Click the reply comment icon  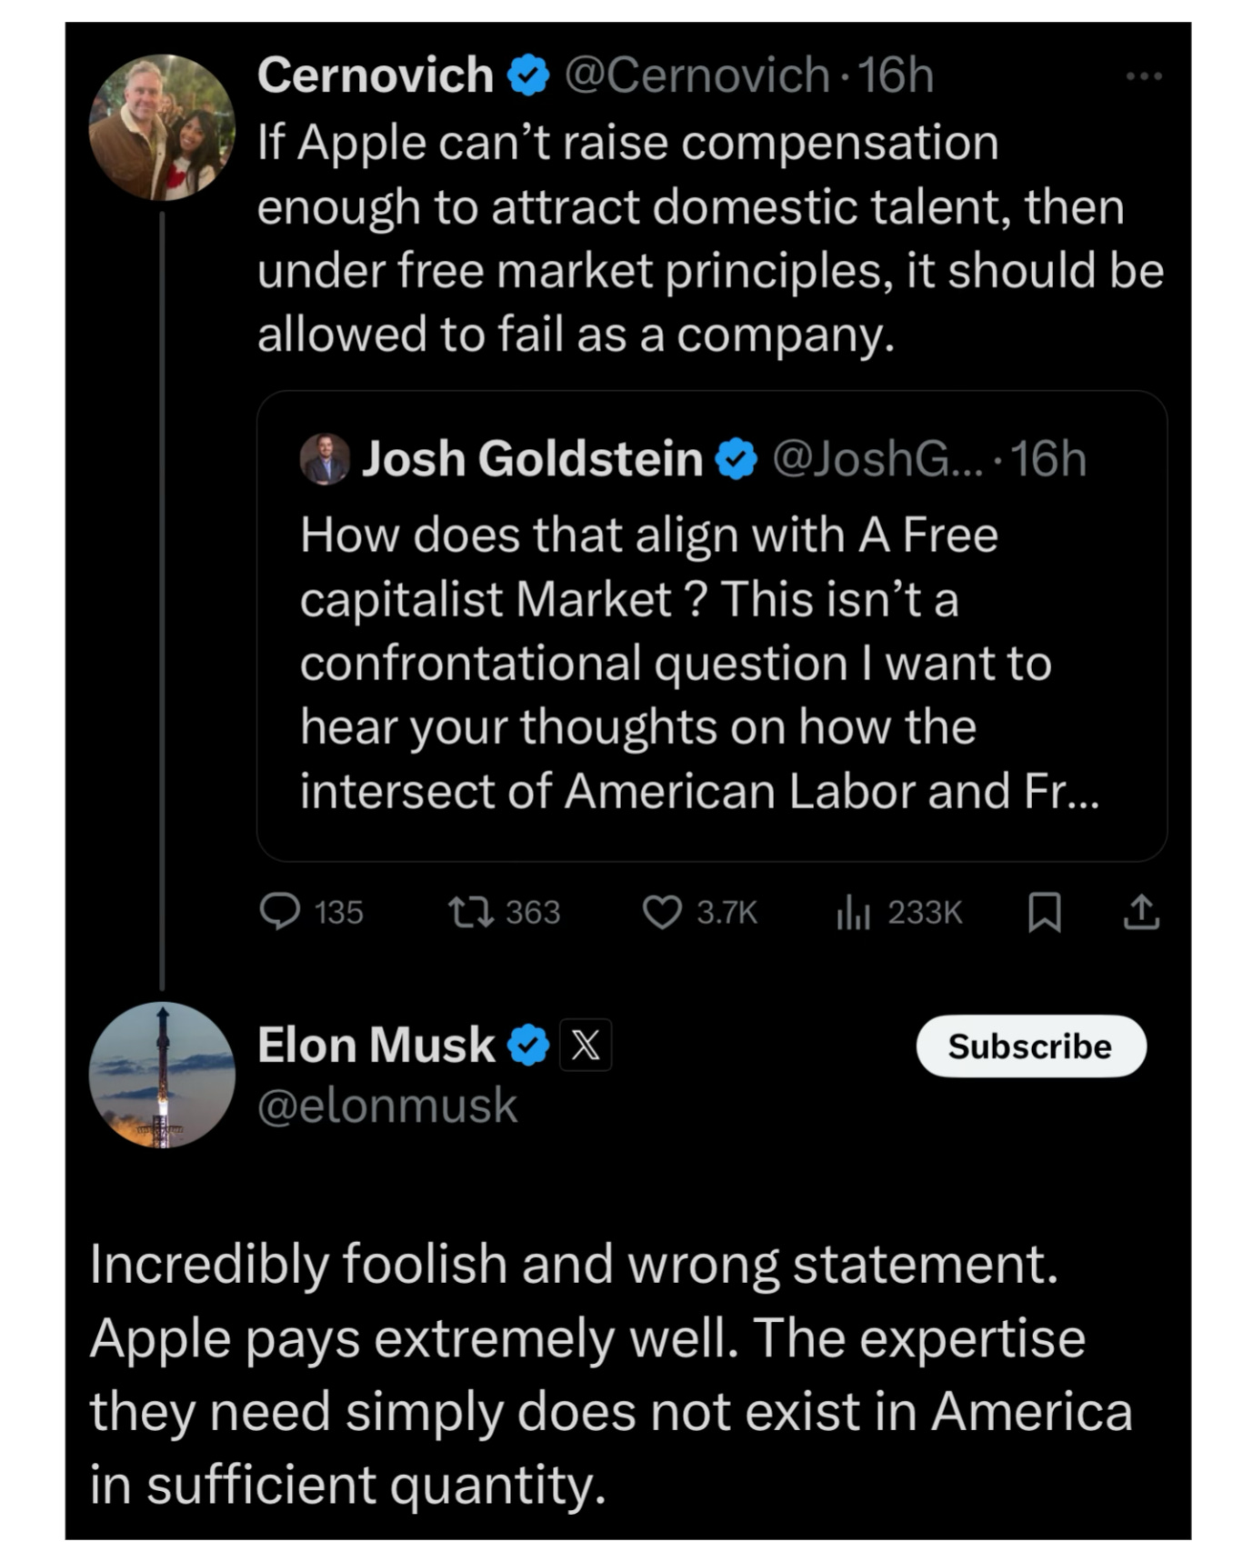click(279, 911)
